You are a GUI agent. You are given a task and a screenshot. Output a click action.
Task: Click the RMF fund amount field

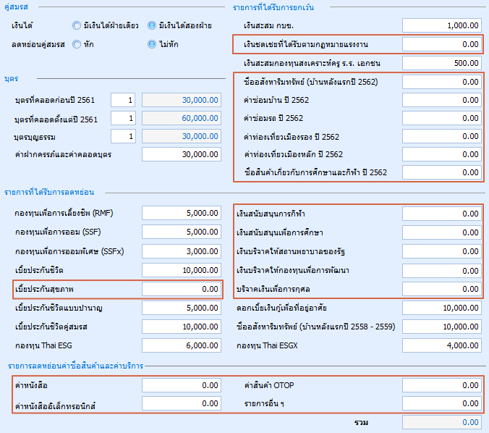tap(182, 213)
